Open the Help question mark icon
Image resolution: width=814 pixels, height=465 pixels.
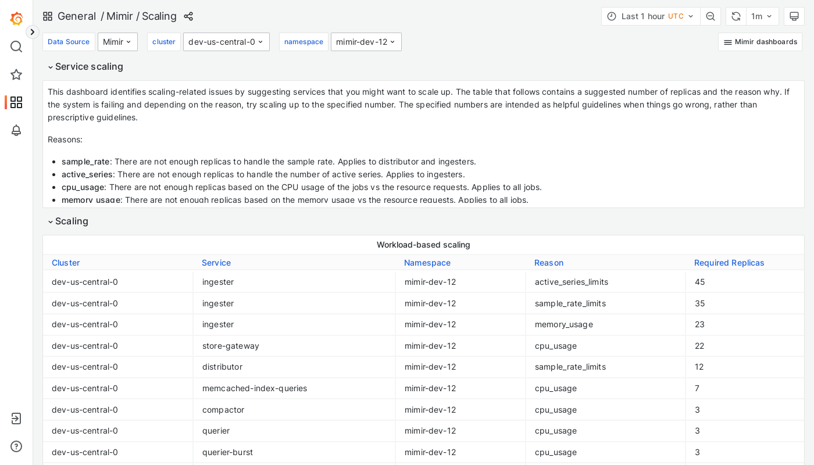pos(16,446)
